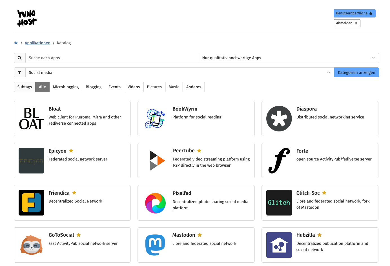Open the app quality filter dropdown

(x=289, y=58)
